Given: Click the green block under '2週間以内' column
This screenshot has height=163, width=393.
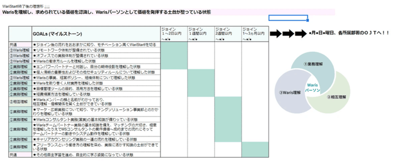Looking at the screenshot, I should [x=228, y=119].
